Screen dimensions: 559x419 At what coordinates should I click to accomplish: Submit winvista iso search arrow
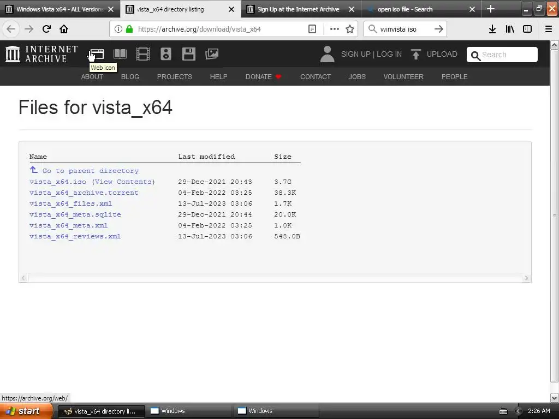(x=439, y=29)
